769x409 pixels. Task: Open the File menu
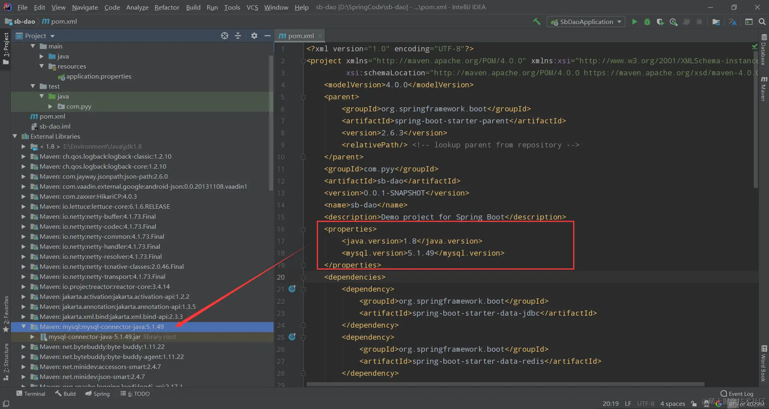22,7
